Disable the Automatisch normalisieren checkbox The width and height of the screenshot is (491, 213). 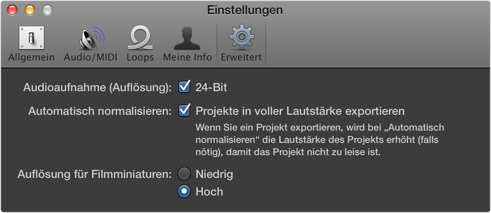click(184, 110)
